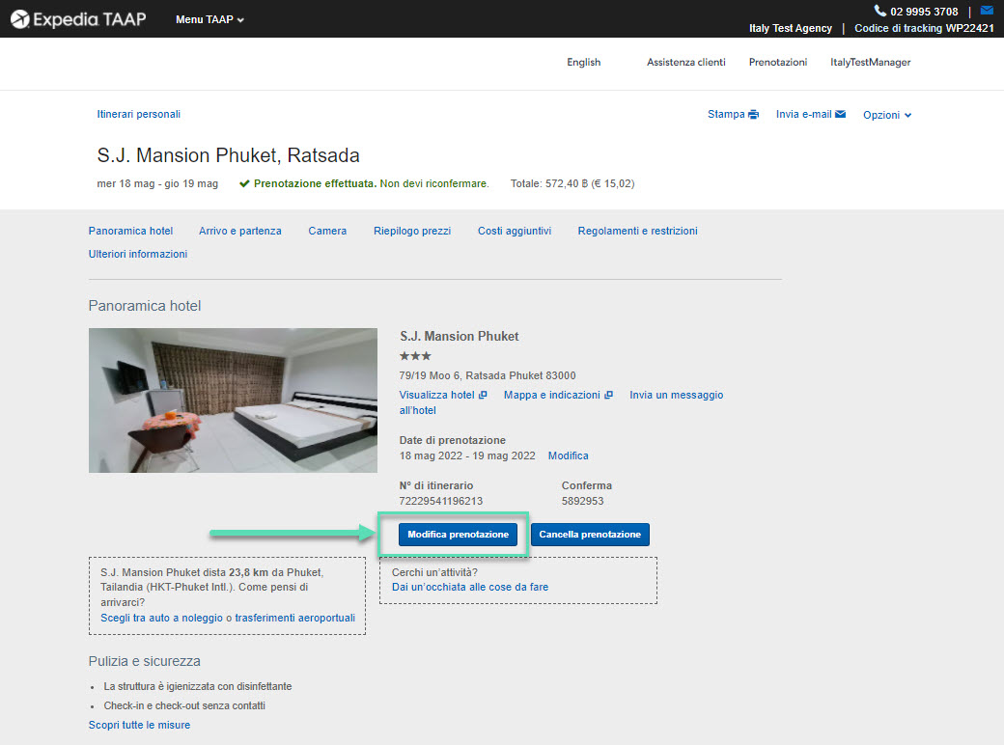1004x745 pixels.
Task: Click the green checkmark beside Prenotazione effettuata
Action: click(244, 183)
